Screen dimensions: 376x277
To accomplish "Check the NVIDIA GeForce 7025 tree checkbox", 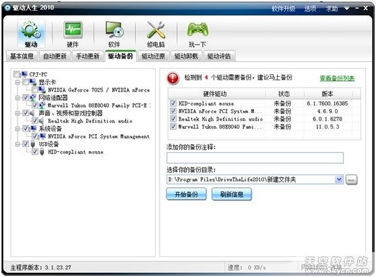I will coord(35,90).
